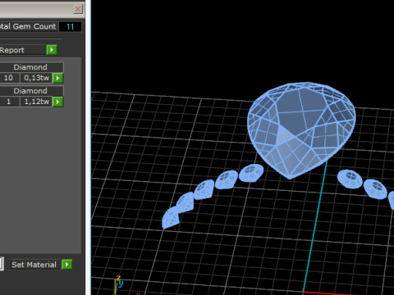This screenshot has width=394, height=295.
Task: Click the Report label button
Action: [x=22, y=50]
